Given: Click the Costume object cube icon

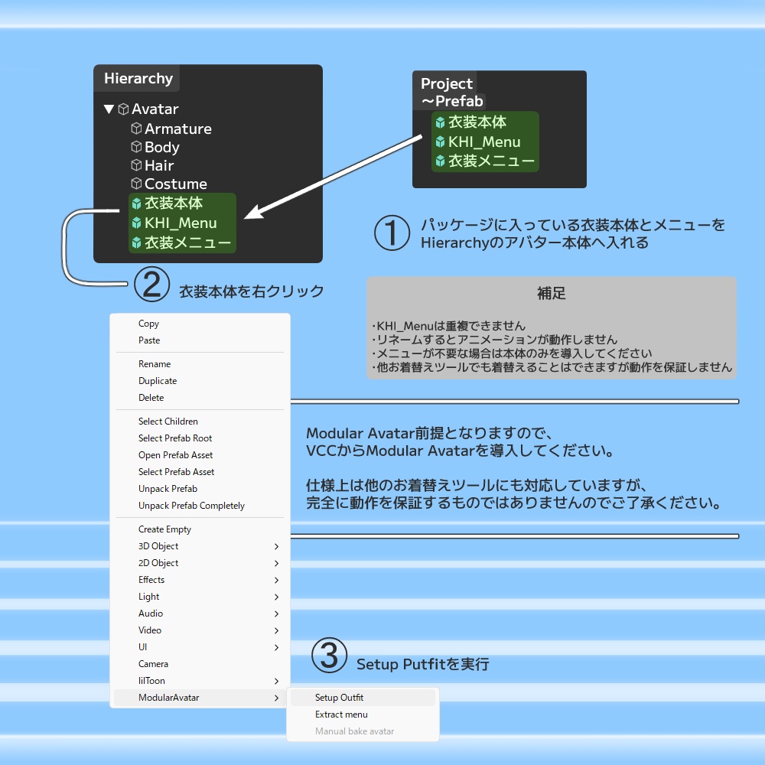Looking at the screenshot, I should tap(137, 184).
